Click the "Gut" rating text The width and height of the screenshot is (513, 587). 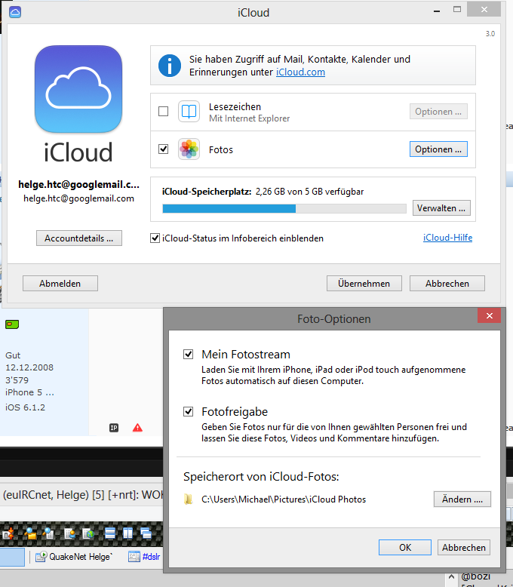pyautogui.click(x=13, y=355)
